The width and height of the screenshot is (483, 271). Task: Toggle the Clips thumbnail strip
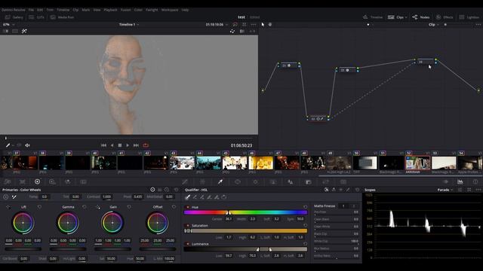coord(395,17)
